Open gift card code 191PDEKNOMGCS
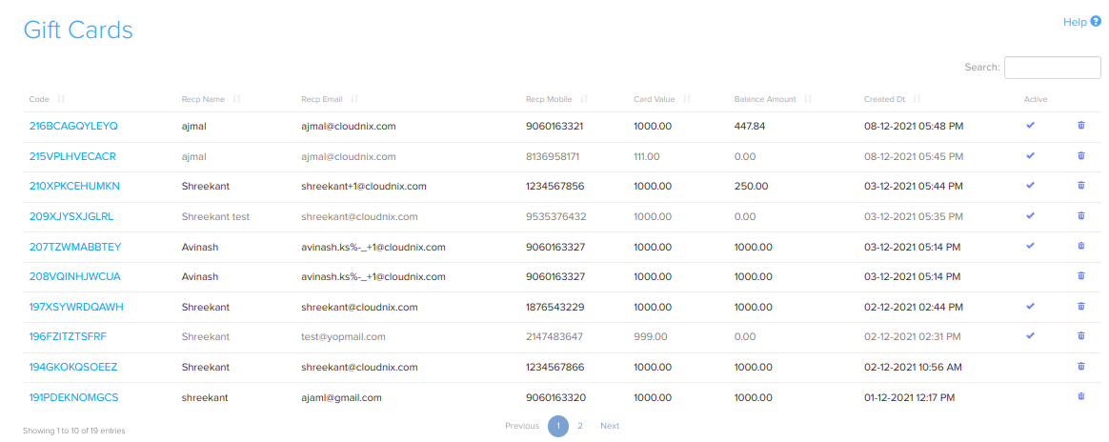Image resolution: width=1109 pixels, height=442 pixels. pyautogui.click(x=73, y=396)
